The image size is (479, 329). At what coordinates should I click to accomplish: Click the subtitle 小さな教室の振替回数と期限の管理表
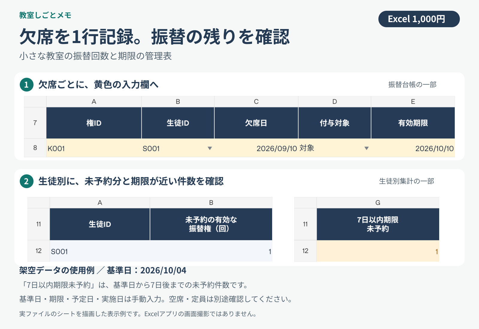[x=96, y=56]
